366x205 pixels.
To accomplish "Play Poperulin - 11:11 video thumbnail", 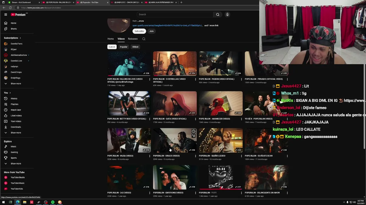I will tap(221, 177).
